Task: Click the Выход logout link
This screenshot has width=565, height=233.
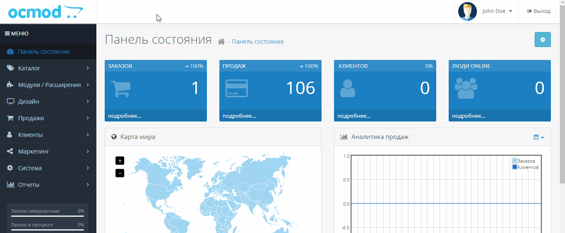Action: pyautogui.click(x=538, y=11)
